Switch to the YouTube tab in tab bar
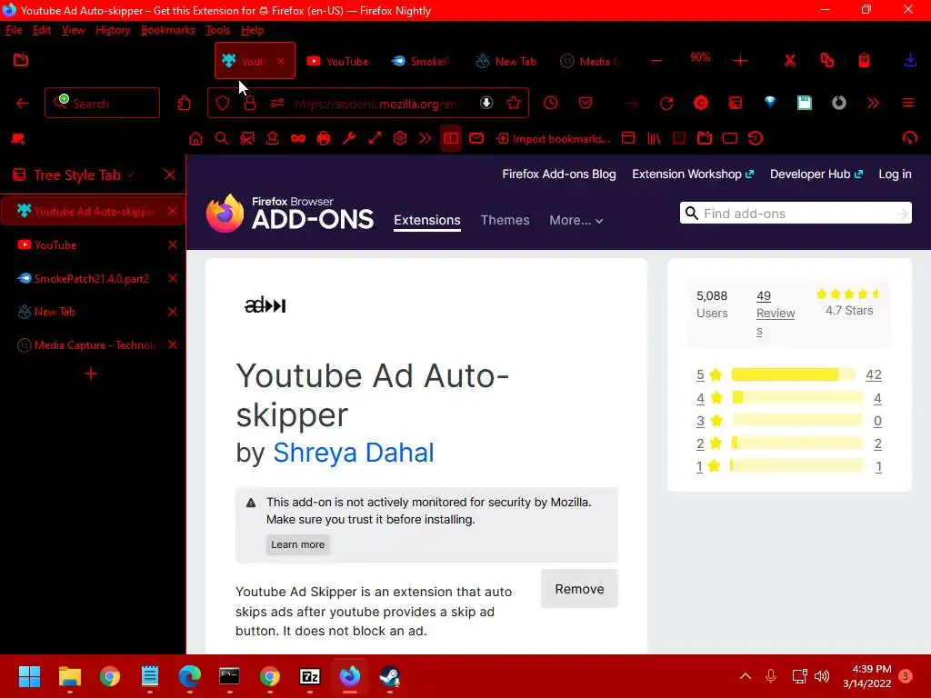This screenshot has height=698, width=931. pos(337,61)
